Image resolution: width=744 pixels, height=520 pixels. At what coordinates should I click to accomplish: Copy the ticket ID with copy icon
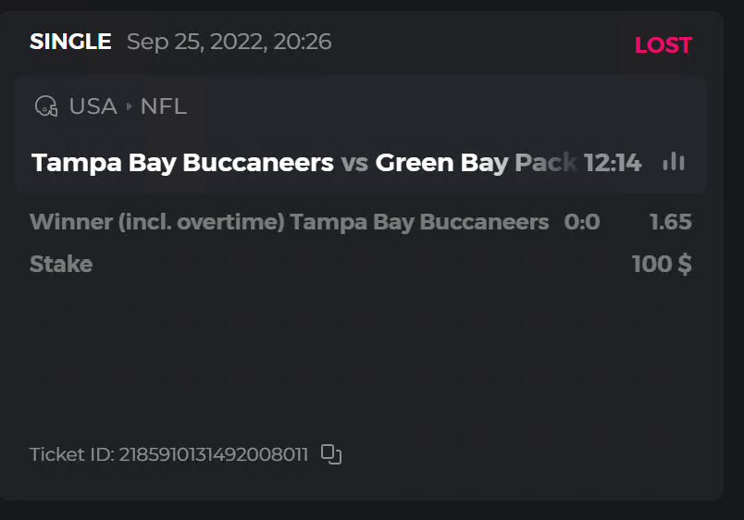point(331,454)
